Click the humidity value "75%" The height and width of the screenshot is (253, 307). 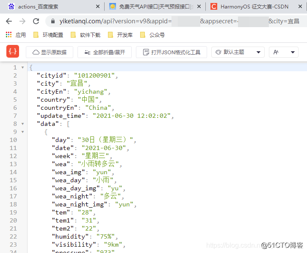pyautogui.click(x=106, y=236)
